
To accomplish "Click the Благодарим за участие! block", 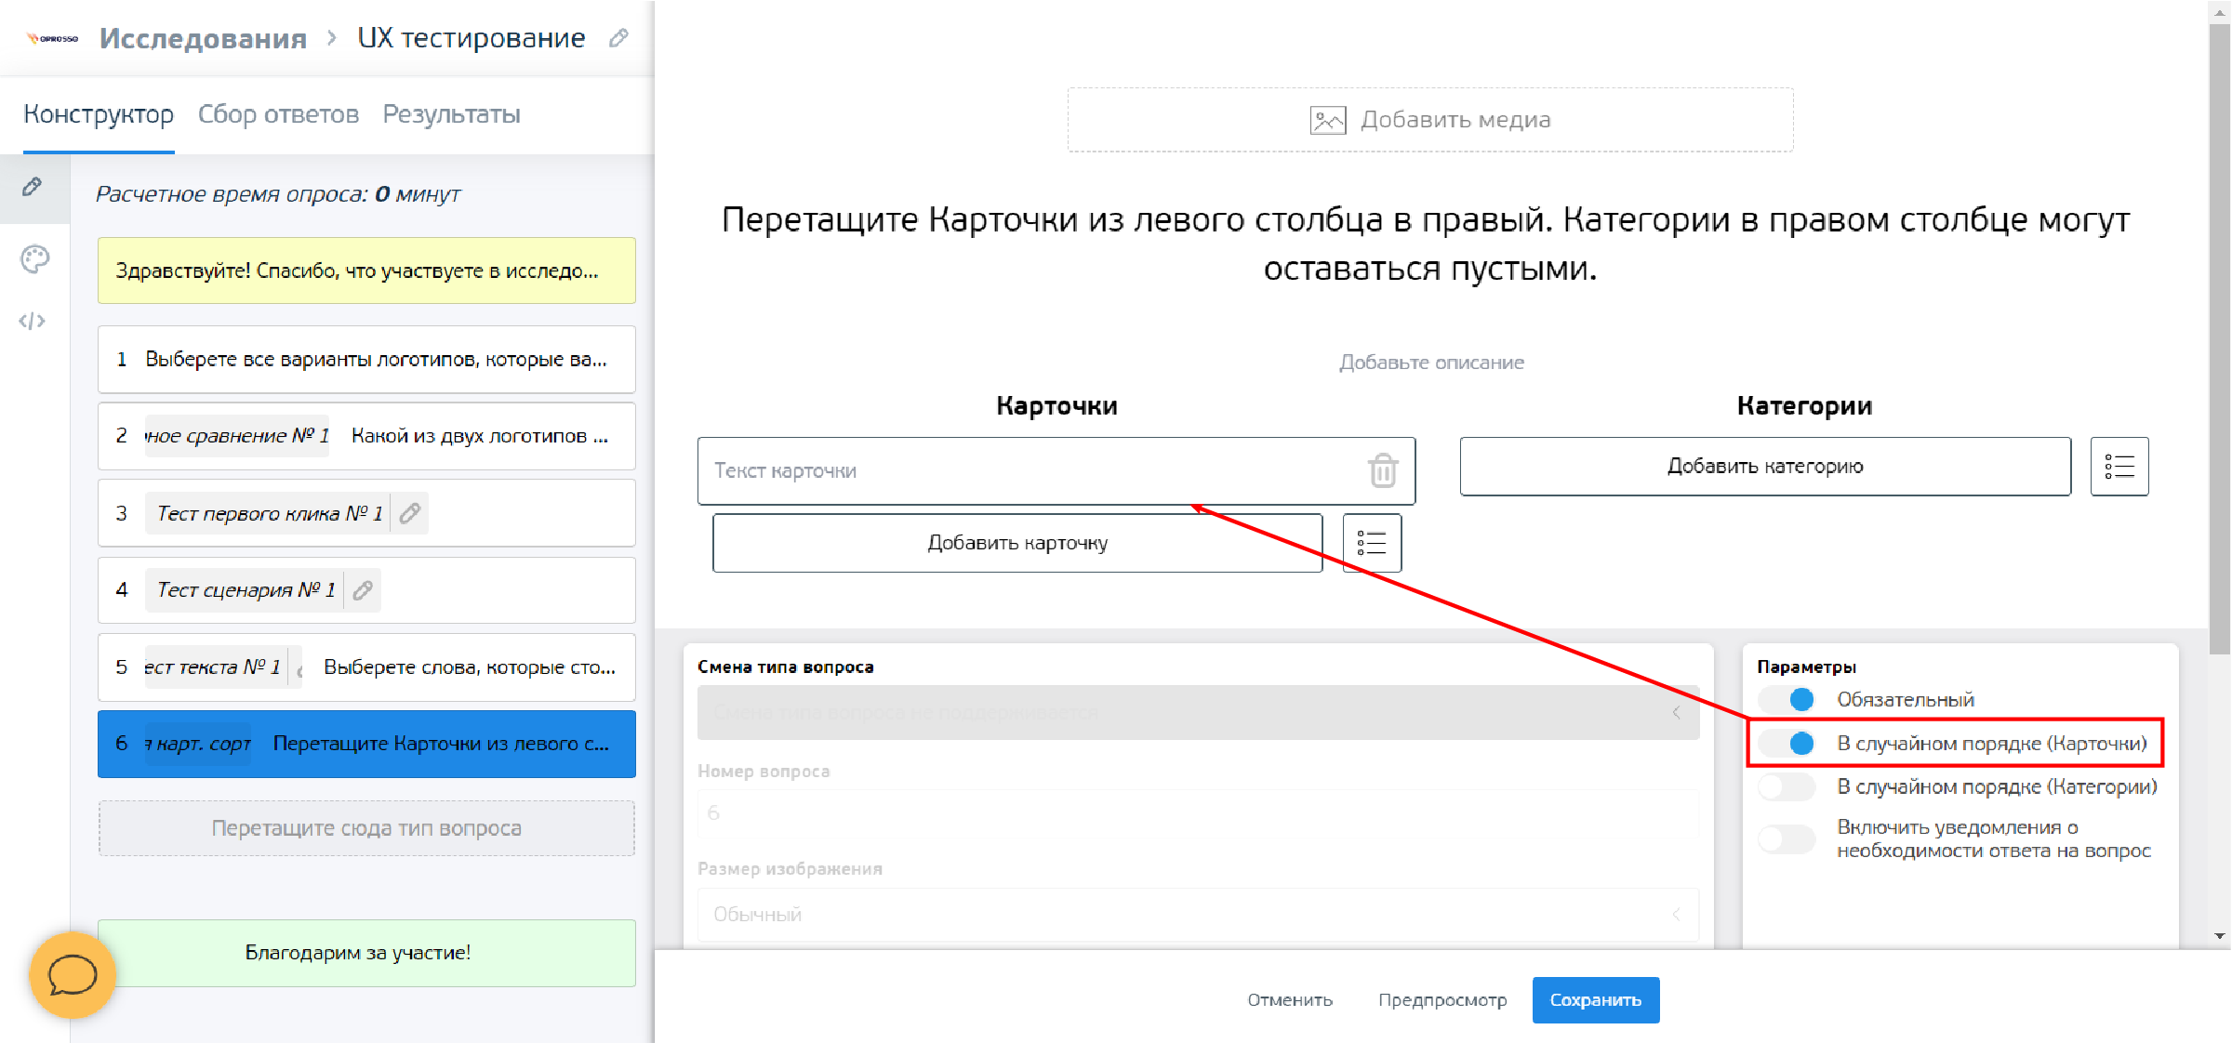I will (x=366, y=953).
